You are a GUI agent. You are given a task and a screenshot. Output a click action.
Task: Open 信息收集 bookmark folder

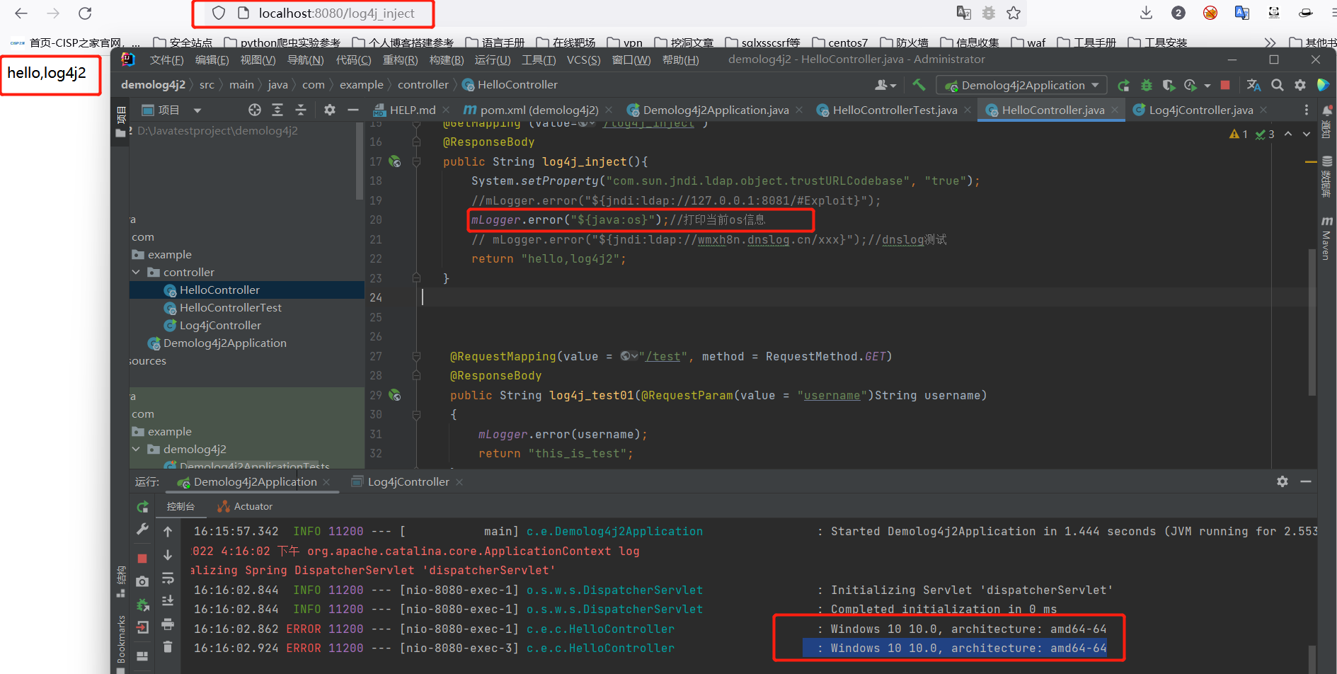coord(969,42)
